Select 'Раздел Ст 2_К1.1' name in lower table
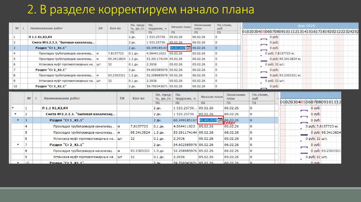The width and height of the screenshot is (361, 202). [67, 145]
